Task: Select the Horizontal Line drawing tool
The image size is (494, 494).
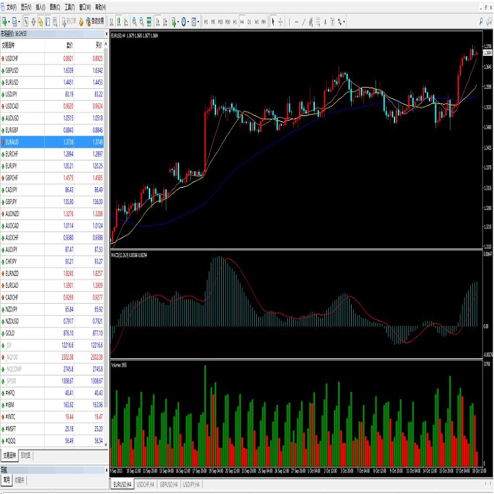Action: tap(296, 22)
